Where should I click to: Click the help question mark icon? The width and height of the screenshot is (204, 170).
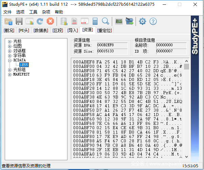pyautogui.click(x=153, y=22)
